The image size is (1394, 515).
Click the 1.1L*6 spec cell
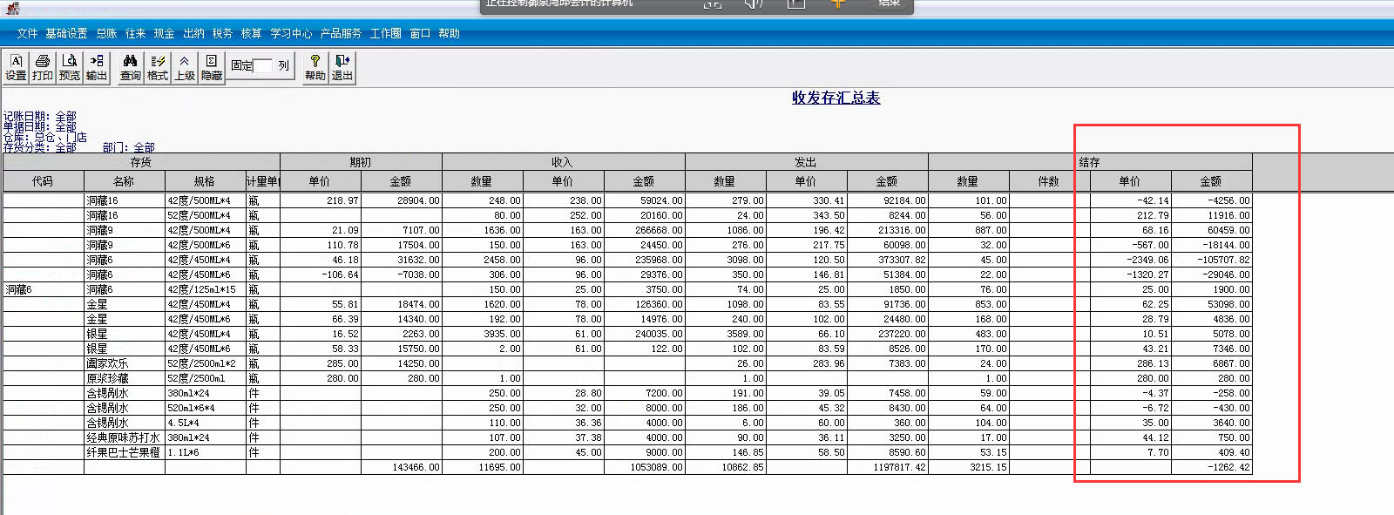(x=205, y=452)
